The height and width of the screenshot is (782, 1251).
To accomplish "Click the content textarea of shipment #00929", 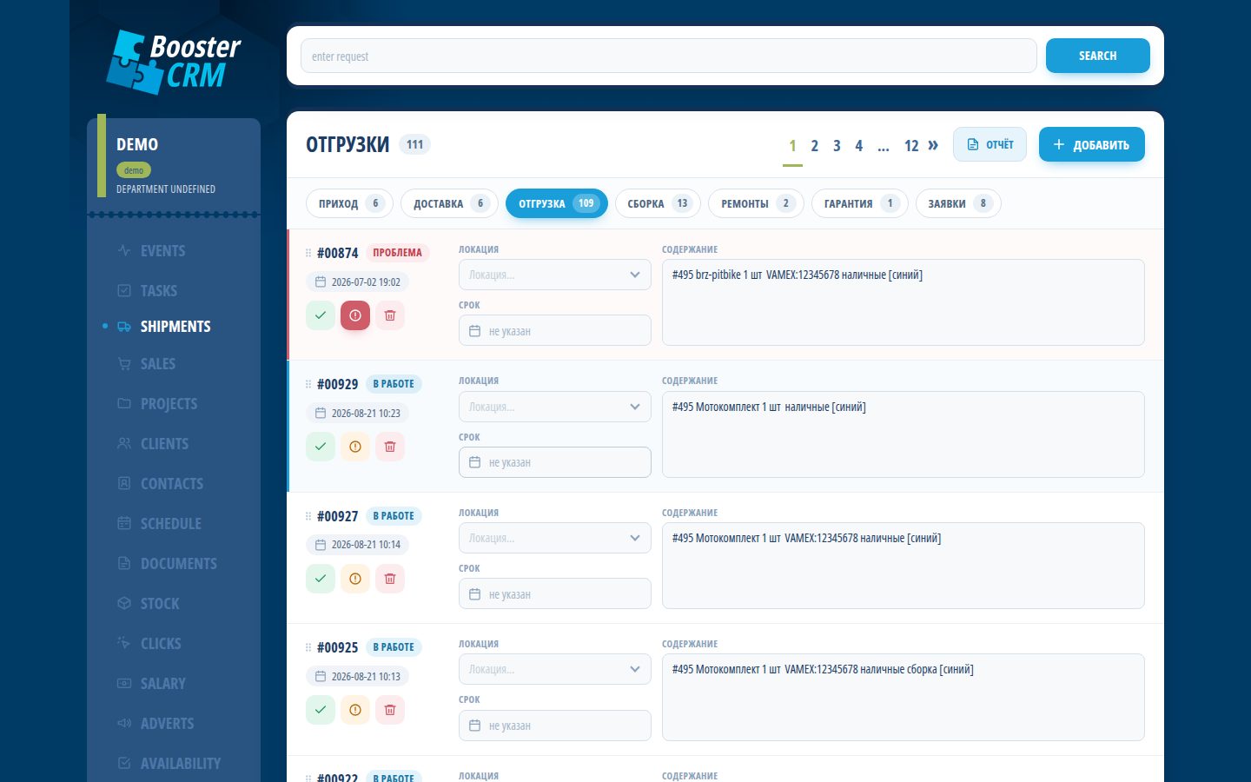I will (903, 434).
